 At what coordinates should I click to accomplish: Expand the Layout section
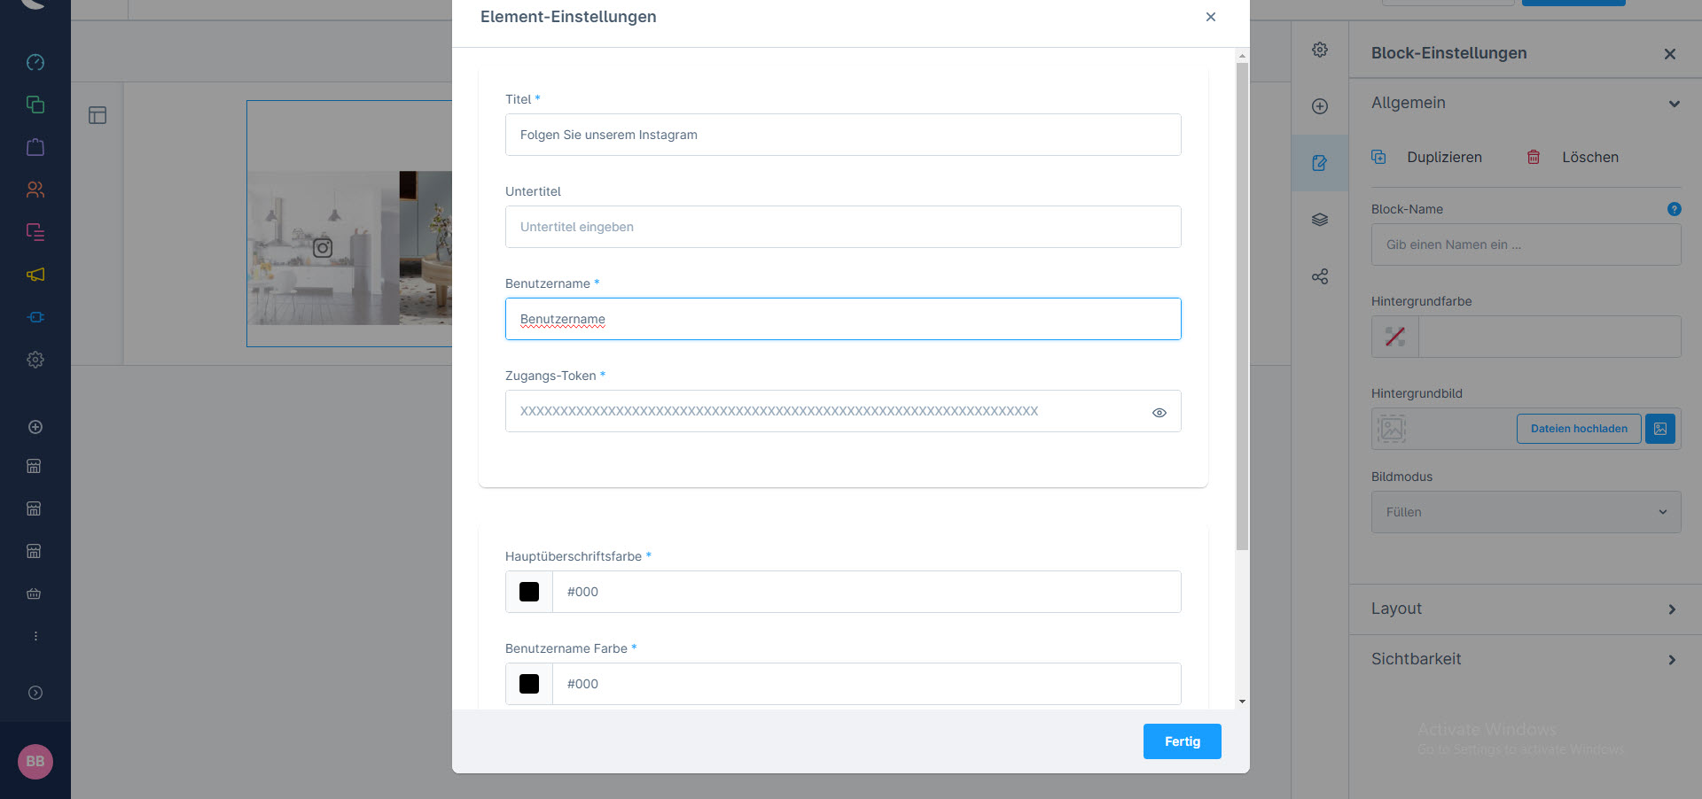(x=1525, y=609)
